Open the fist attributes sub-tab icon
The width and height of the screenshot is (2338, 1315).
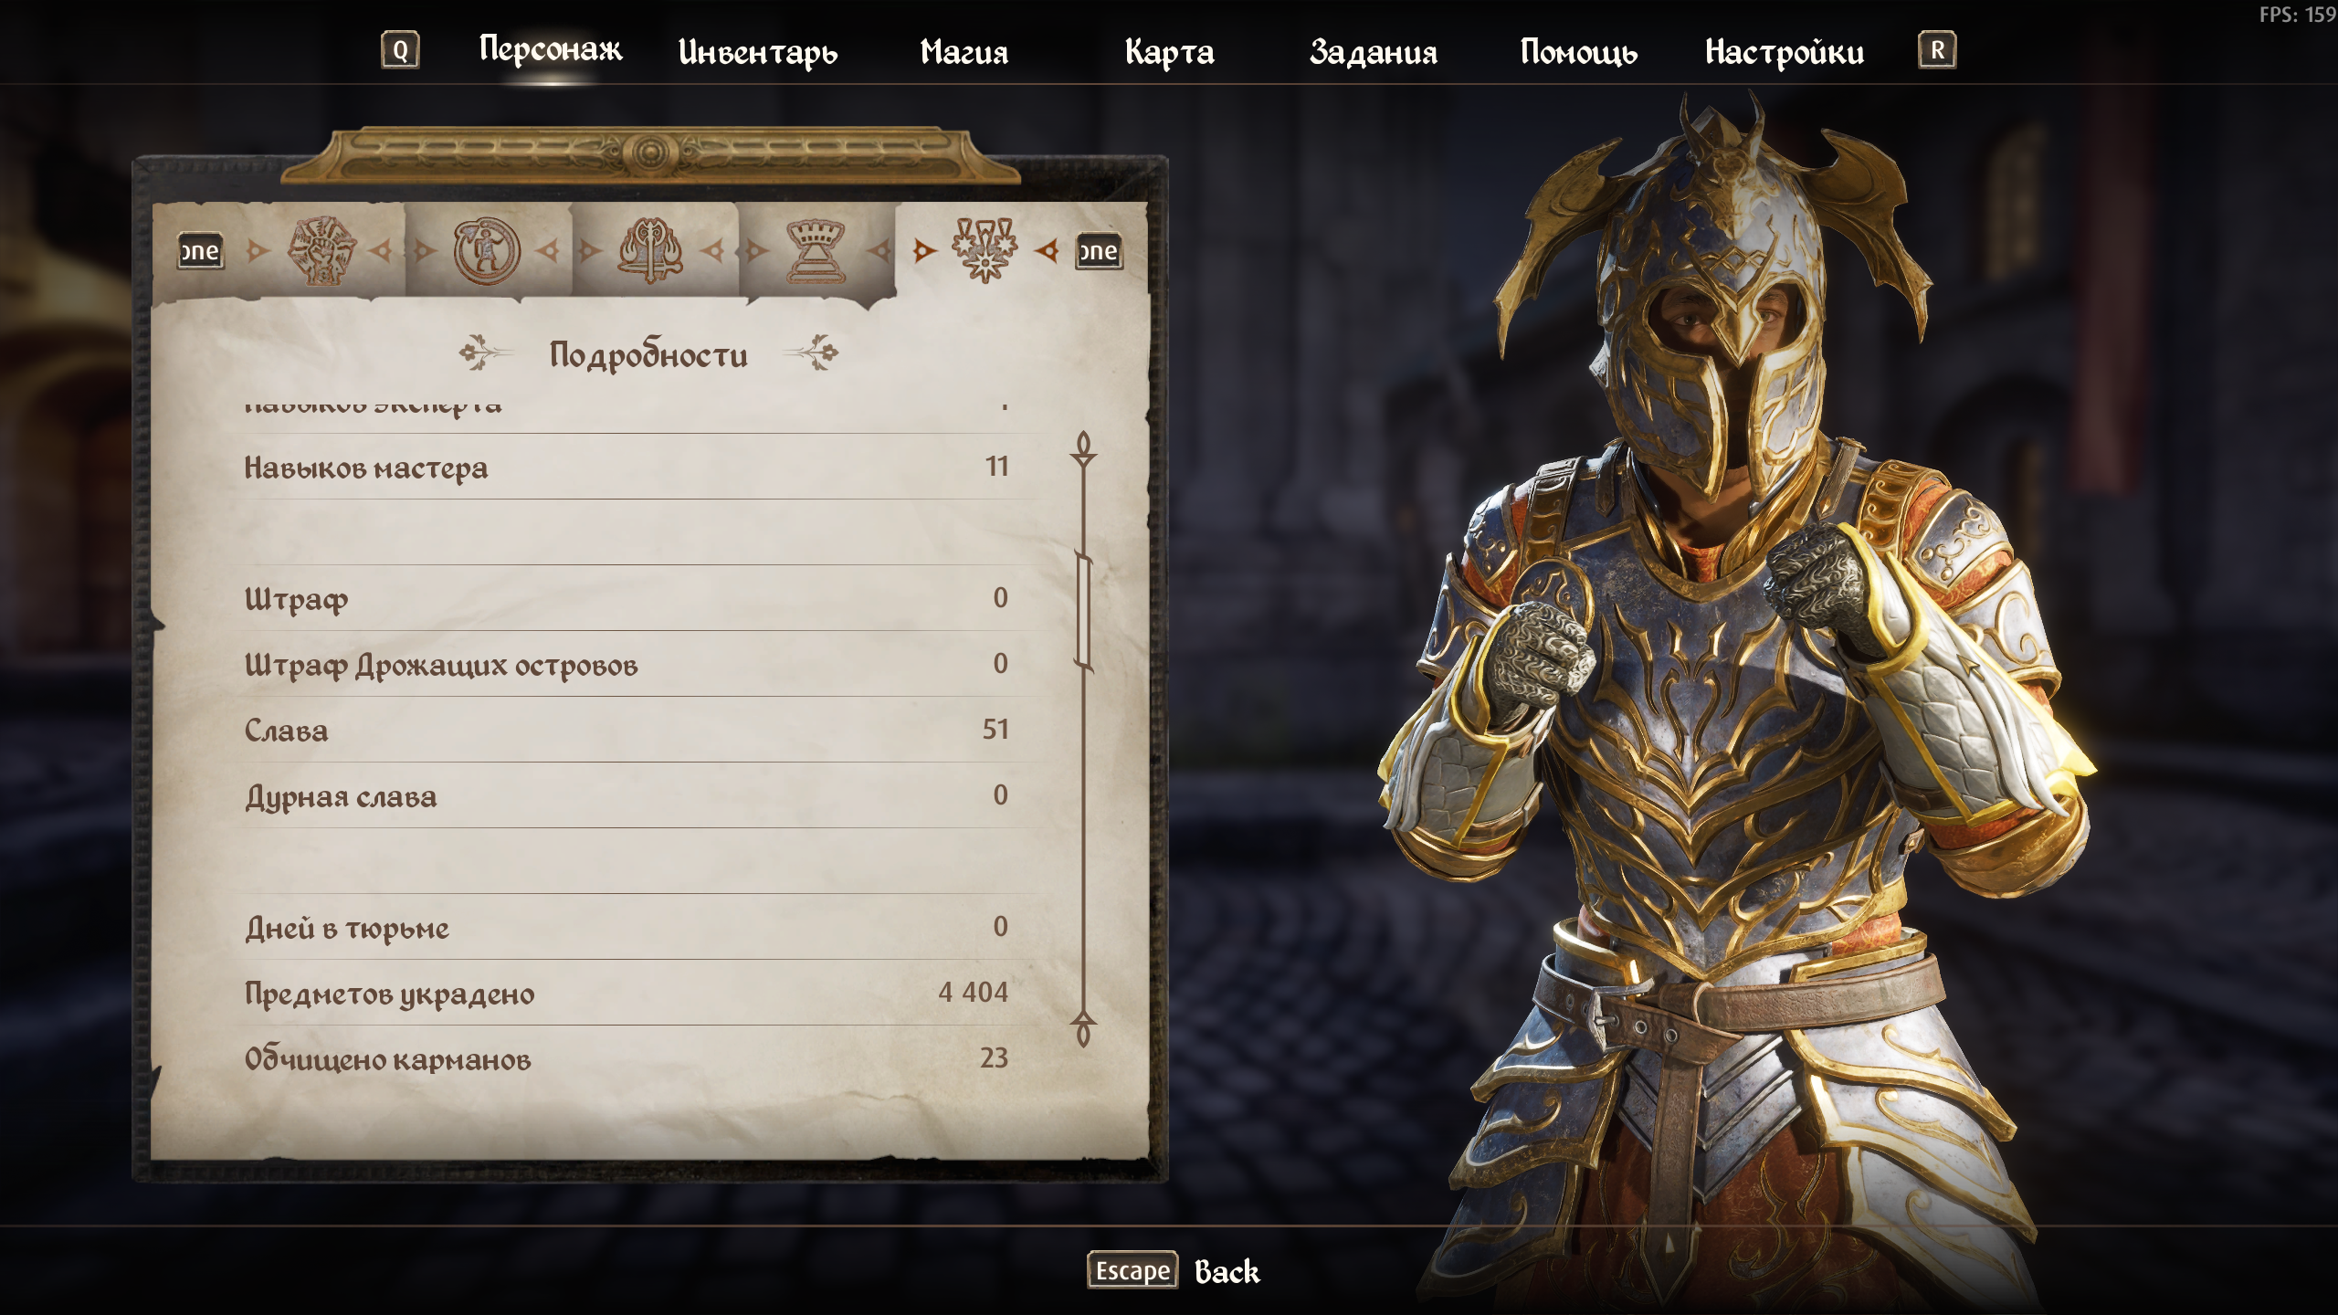pyautogui.click(x=321, y=251)
